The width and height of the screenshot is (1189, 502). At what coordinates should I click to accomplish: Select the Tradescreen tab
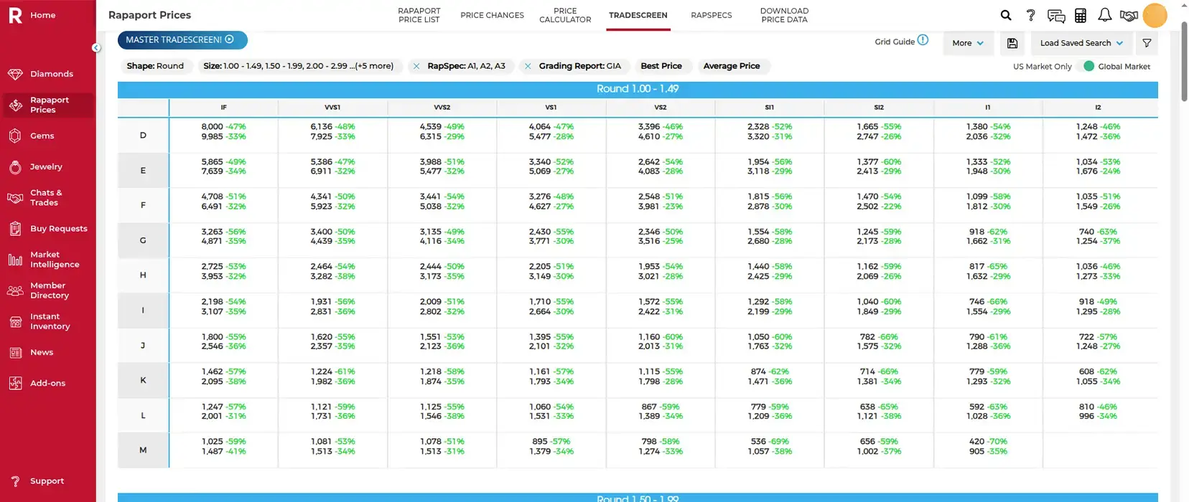638,15
